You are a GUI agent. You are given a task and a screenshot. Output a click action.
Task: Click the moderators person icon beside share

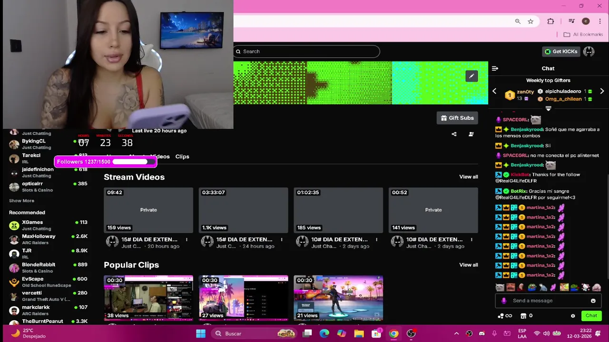click(x=471, y=134)
